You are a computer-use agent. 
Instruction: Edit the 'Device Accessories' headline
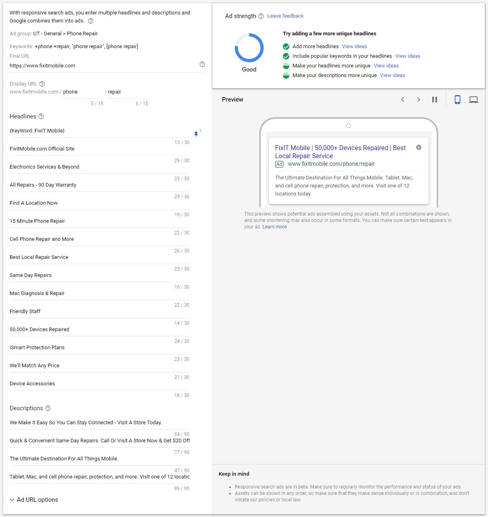click(100, 384)
